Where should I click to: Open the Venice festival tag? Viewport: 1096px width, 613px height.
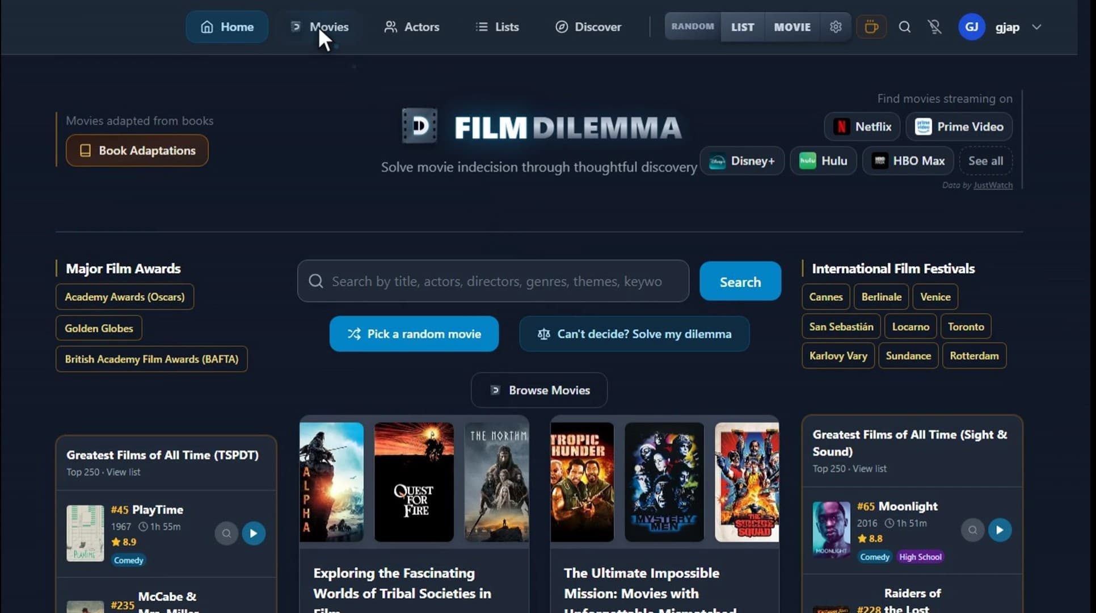coord(935,297)
